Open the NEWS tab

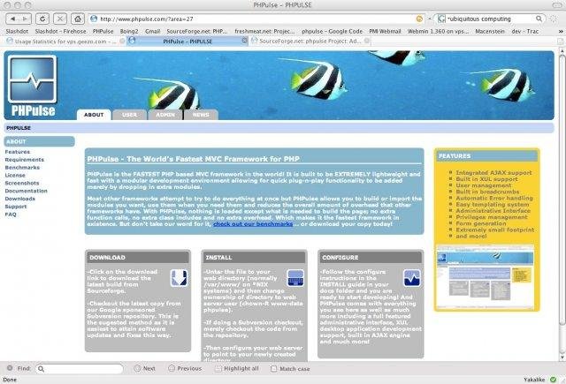click(x=201, y=115)
